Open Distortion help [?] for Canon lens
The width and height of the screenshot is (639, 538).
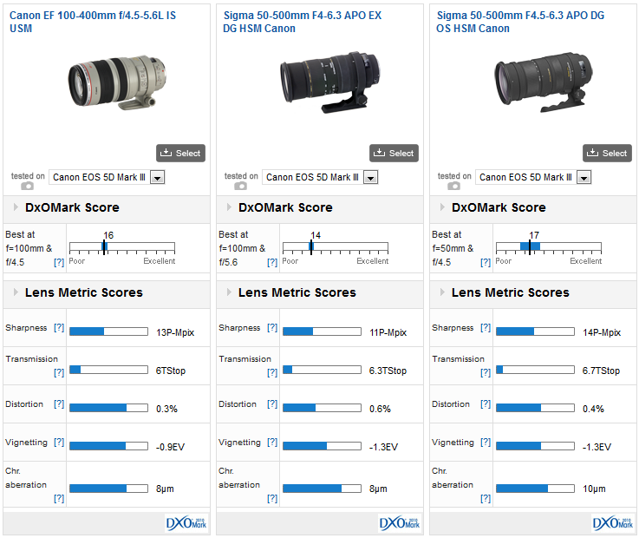pos(59,403)
